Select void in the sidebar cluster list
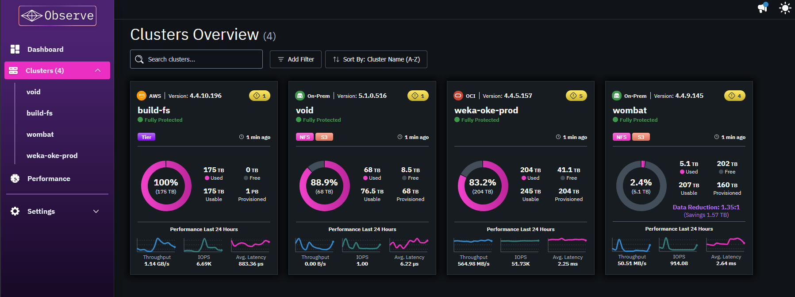Viewport: 795px width, 297px height. pyautogui.click(x=34, y=92)
